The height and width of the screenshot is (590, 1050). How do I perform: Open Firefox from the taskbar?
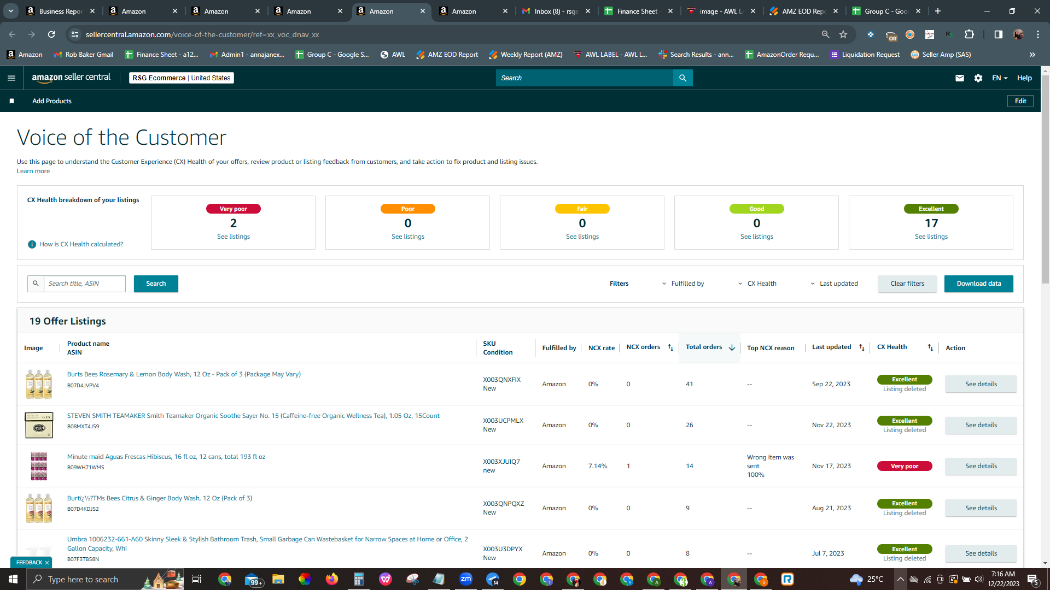pos(331,579)
